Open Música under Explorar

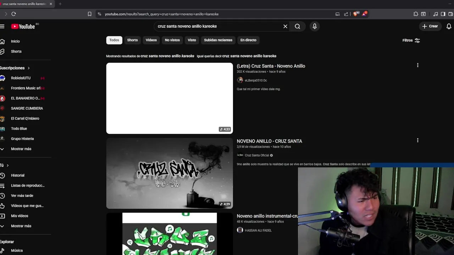(17, 250)
